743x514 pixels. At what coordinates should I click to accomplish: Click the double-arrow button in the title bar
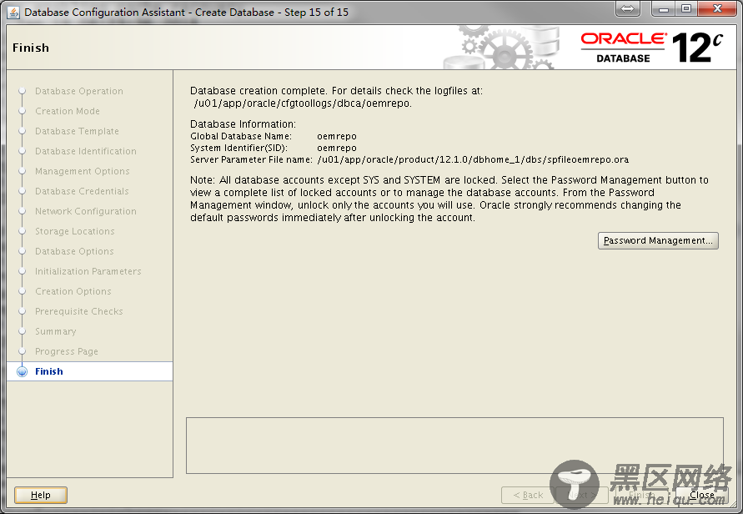click(627, 8)
